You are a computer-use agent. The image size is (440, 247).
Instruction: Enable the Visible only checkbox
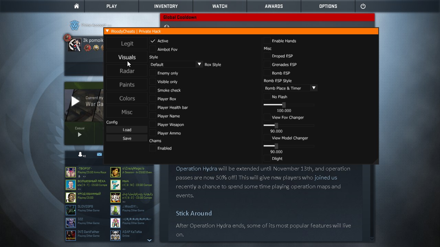[153, 82]
